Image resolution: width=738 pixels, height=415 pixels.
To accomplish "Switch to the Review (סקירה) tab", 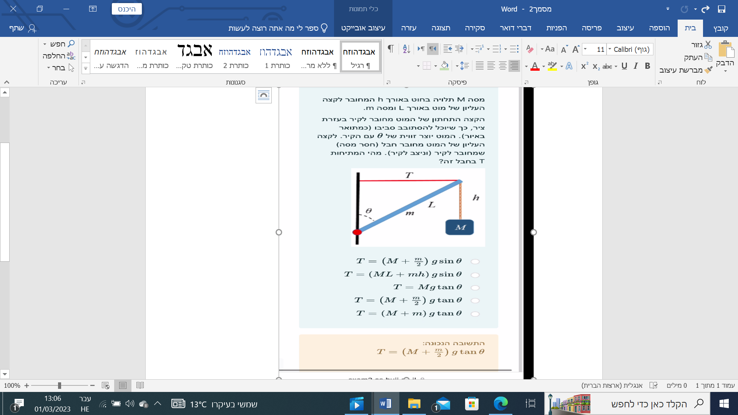I will point(475,28).
